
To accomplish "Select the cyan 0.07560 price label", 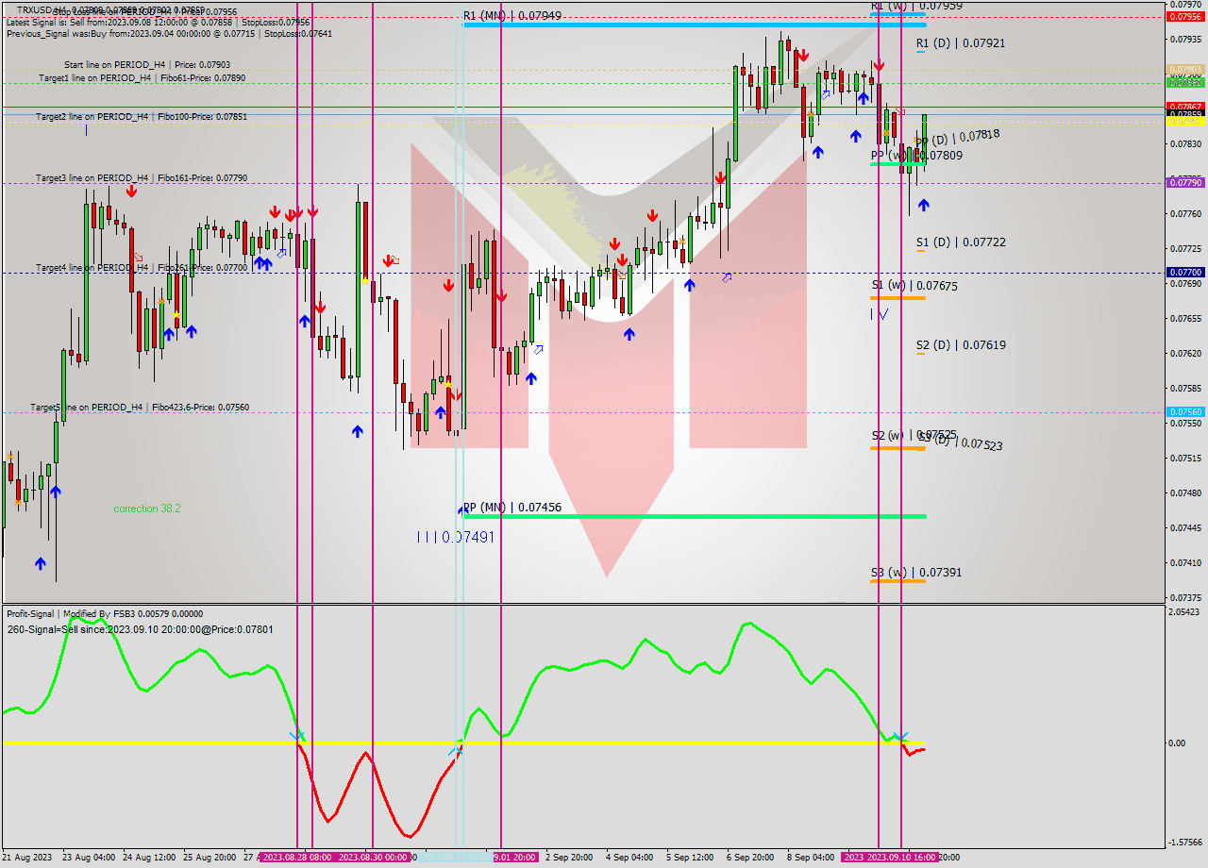I will pyautogui.click(x=1184, y=412).
